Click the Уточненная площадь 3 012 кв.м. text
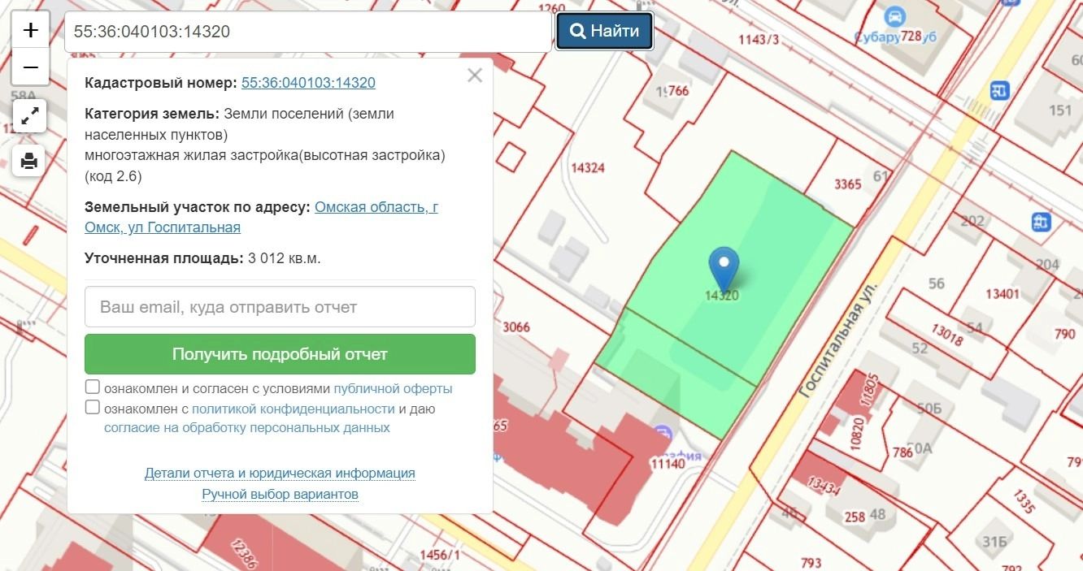Viewport: 1083px width, 571px height. pyautogui.click(x=202, y=258)
